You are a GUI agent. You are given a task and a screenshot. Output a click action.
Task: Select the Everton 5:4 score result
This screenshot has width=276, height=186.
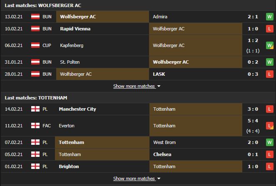[253, 121]
